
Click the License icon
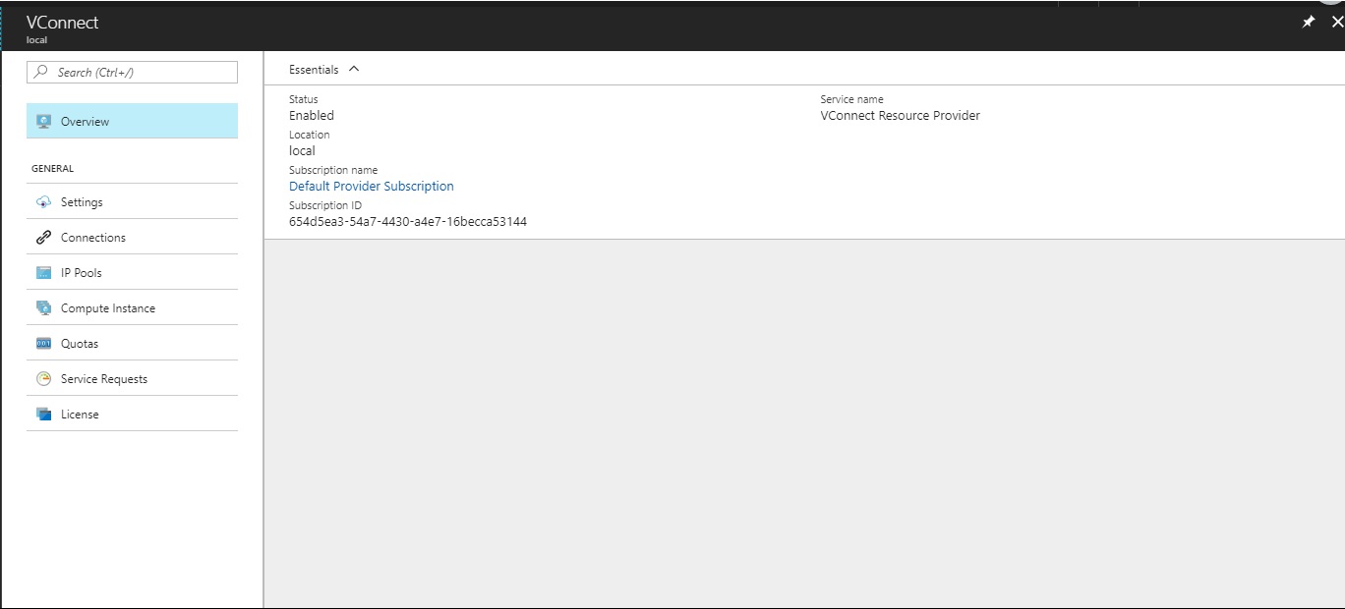click(43, 415)
